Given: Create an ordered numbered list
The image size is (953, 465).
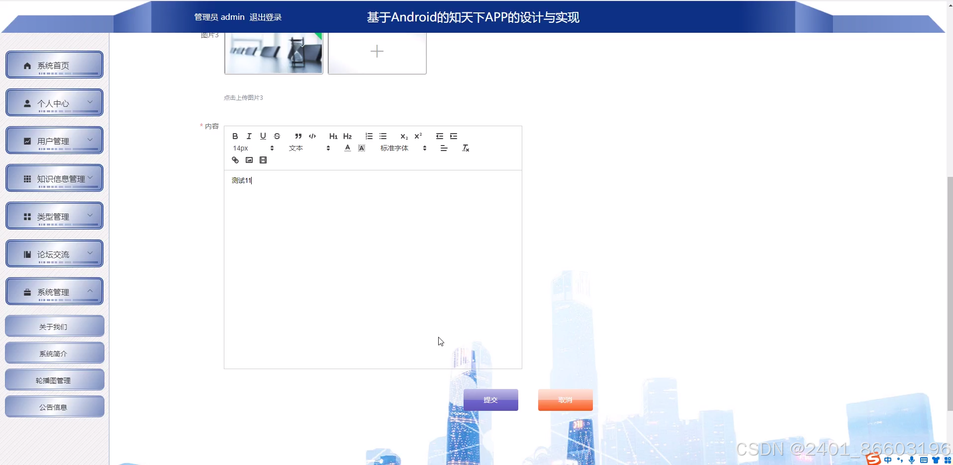Looking at the screenshot, I should (369, 136).
